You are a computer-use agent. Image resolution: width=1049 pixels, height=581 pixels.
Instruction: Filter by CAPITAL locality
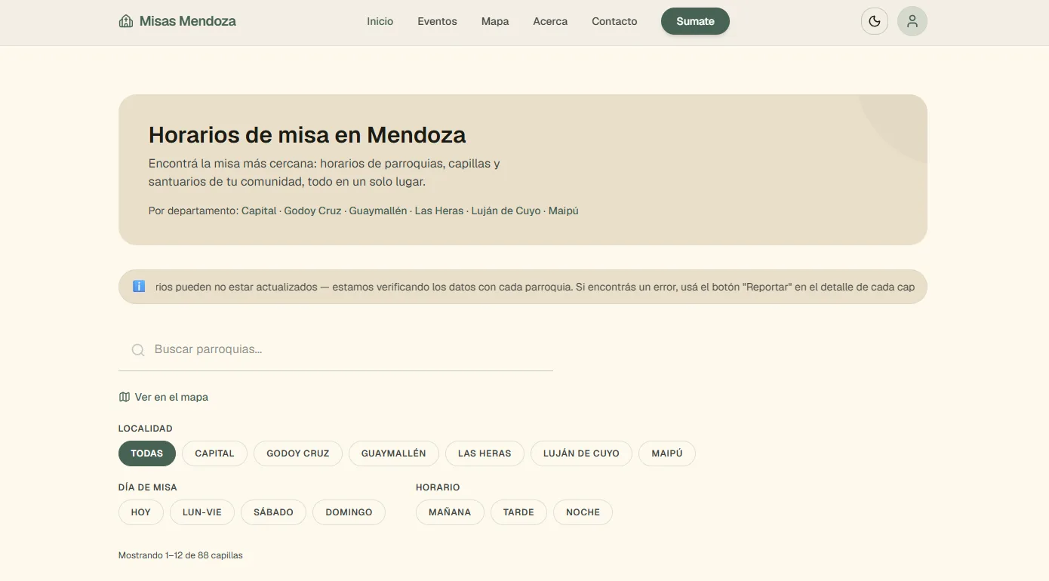[214, 453]
